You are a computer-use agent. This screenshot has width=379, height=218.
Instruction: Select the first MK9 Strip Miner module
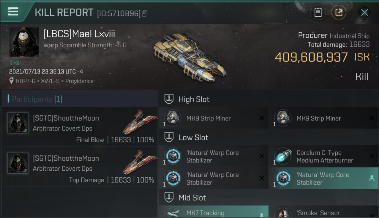213,118
